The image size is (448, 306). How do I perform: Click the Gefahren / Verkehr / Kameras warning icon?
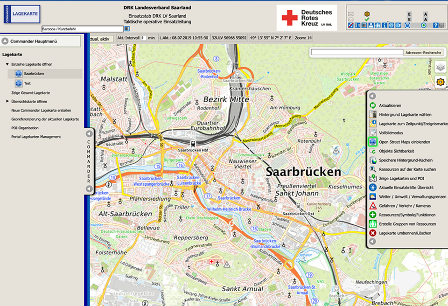[373, 206]
